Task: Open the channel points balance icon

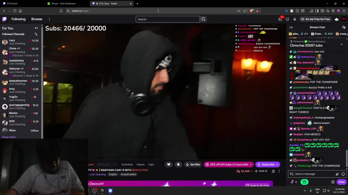Action: point(294,182)
